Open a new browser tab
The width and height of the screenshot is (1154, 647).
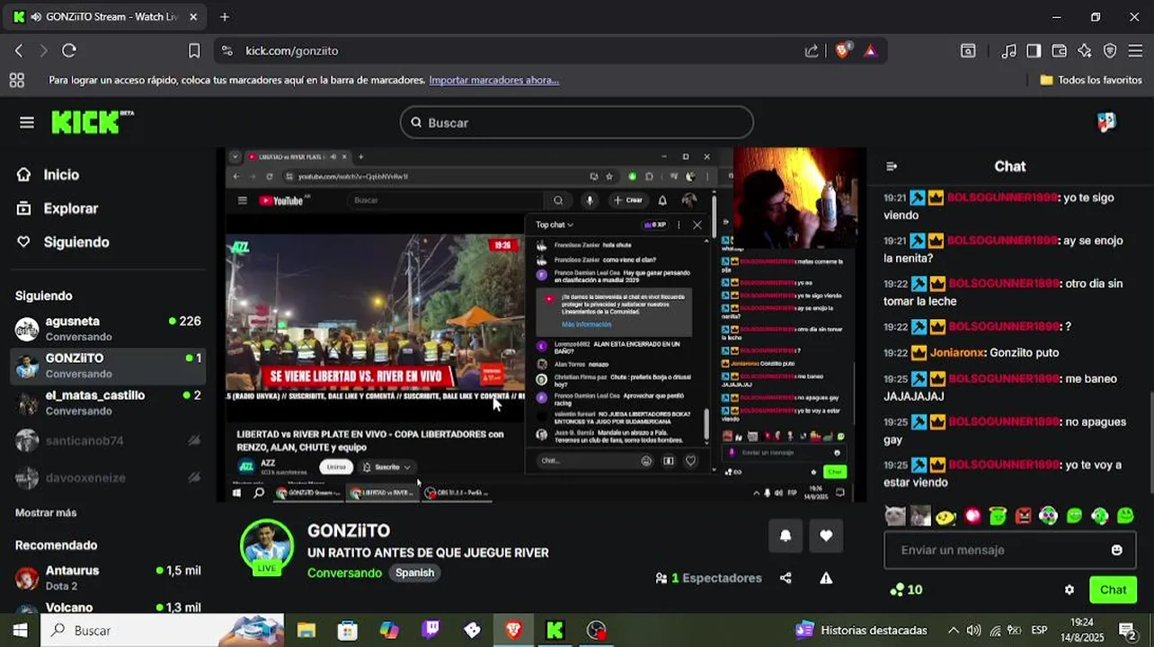(x=225, y=16)
